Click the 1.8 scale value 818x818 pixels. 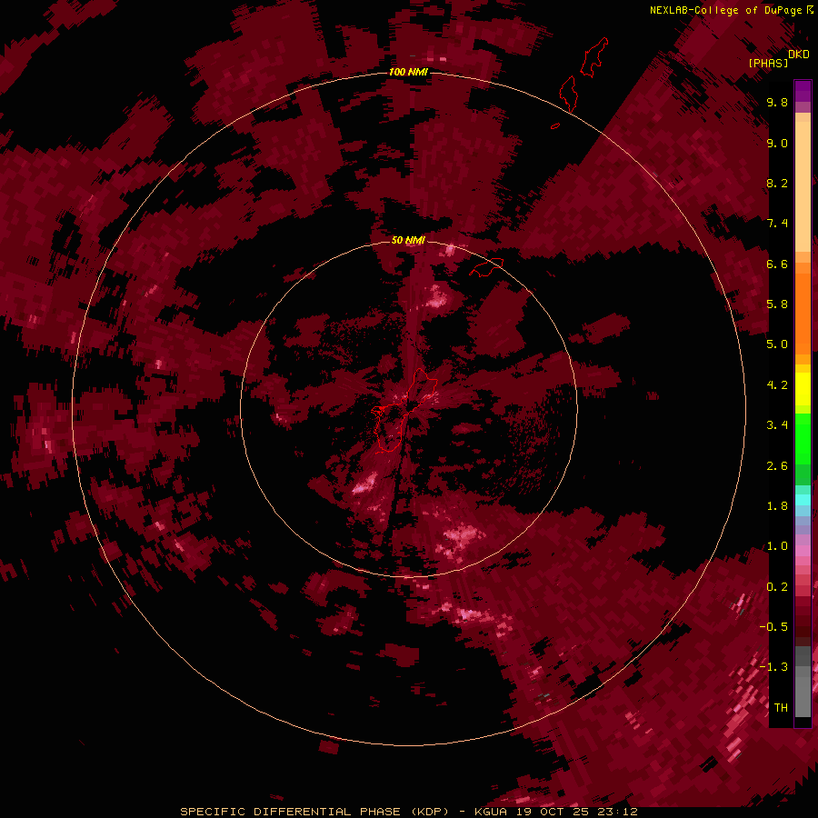point(777,506)
